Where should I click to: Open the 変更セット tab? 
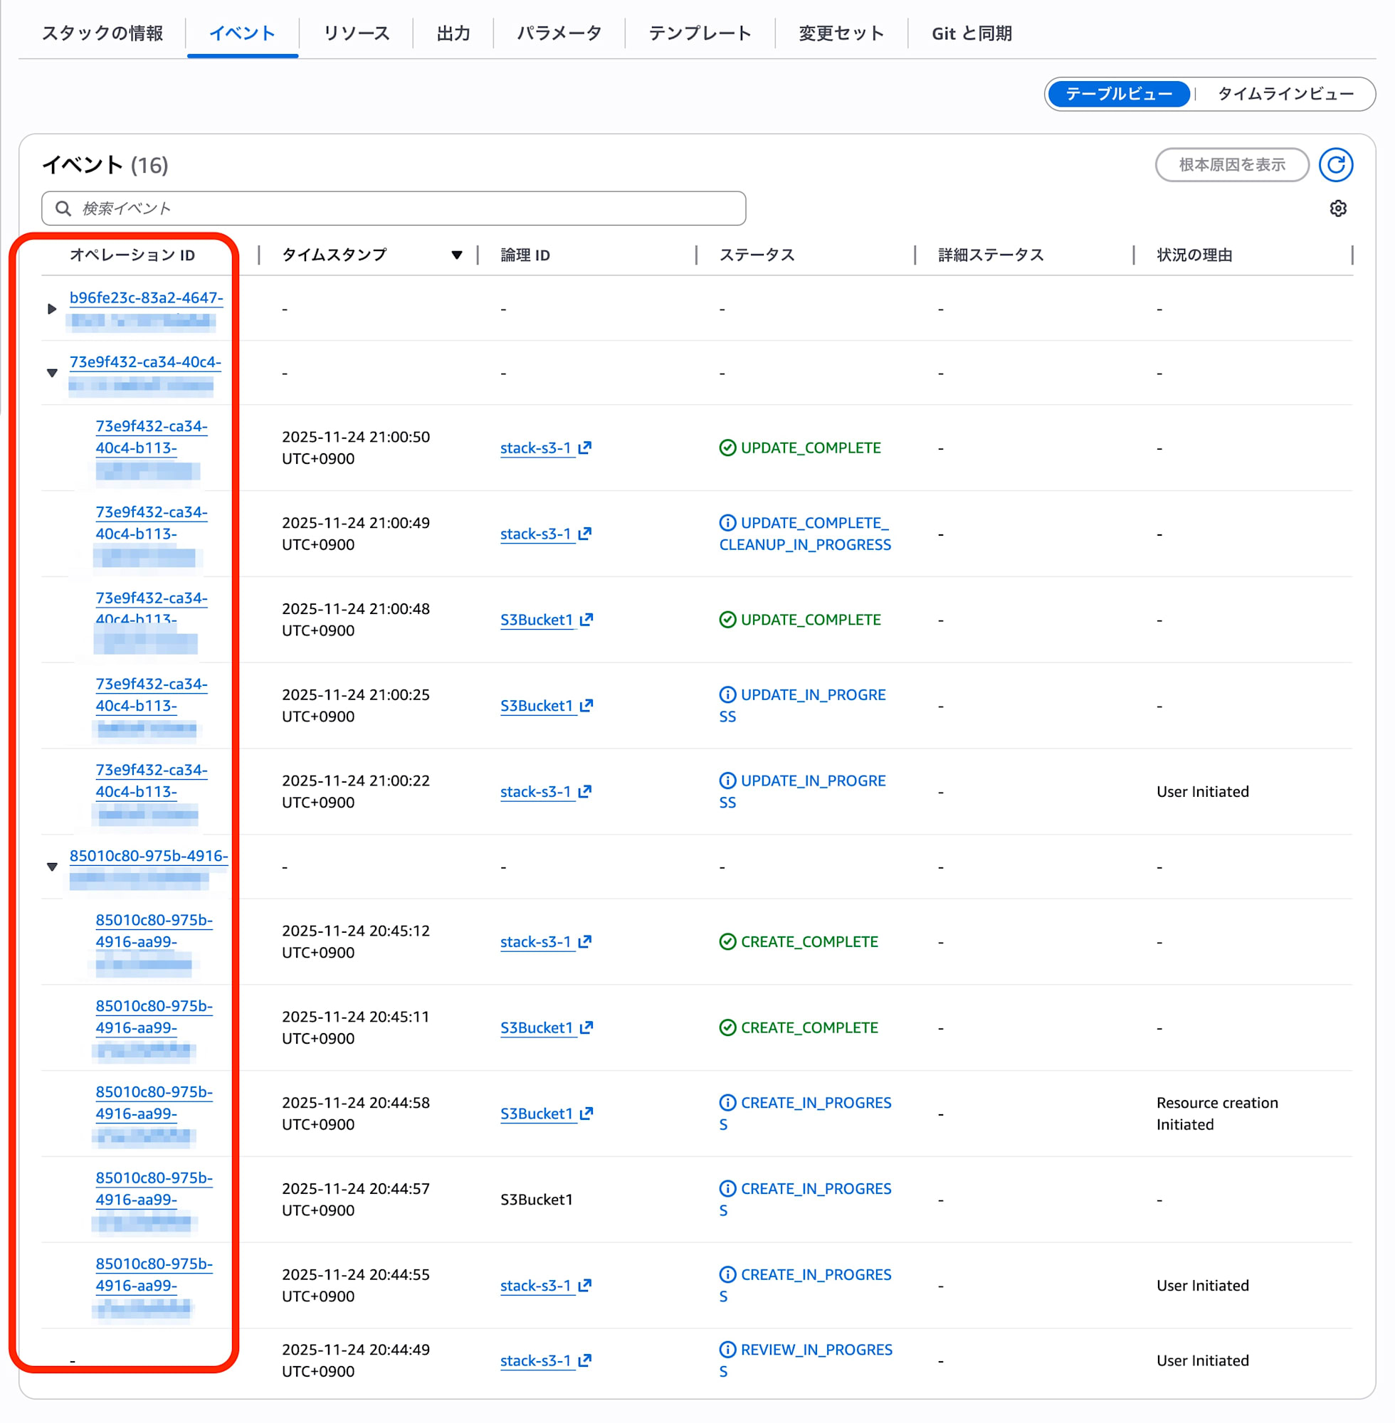coord(841,33)
